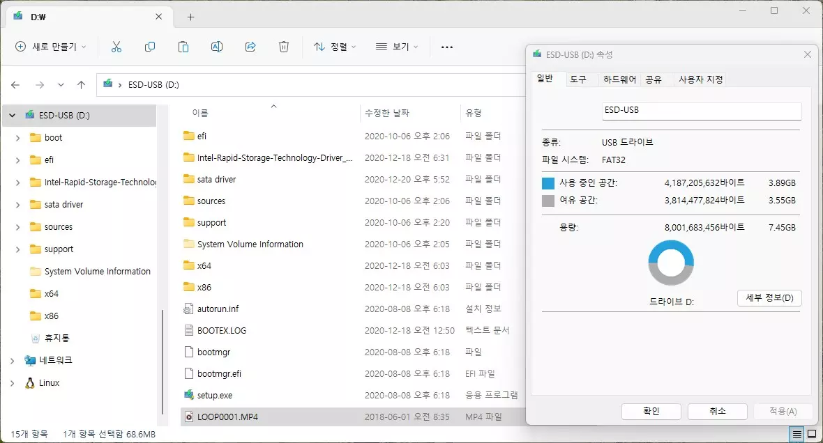
Task: Switch to large thumbnails view in status bar
Action: pos(813,433)
